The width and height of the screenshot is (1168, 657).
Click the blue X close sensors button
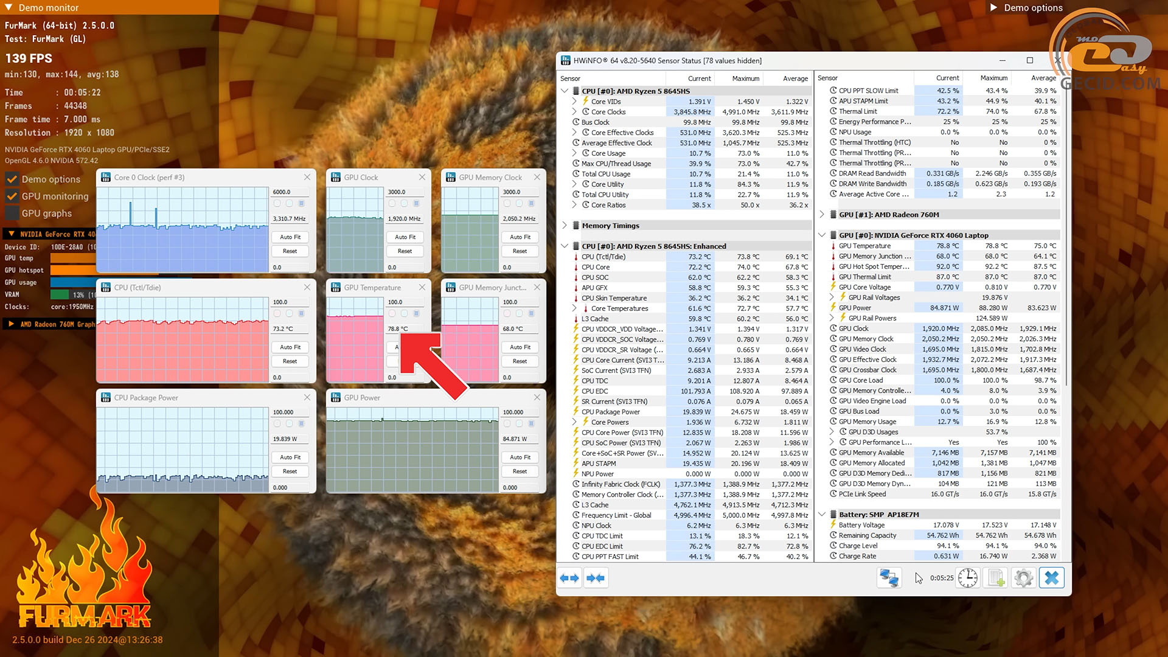click(1052, 578)
